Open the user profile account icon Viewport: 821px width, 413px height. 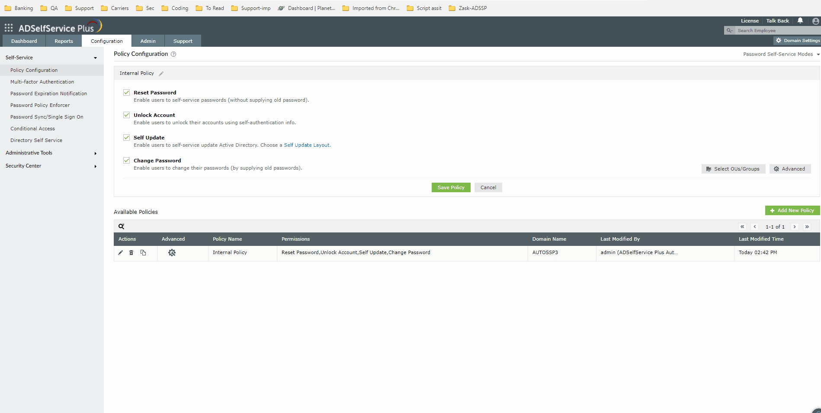[816, 20]
